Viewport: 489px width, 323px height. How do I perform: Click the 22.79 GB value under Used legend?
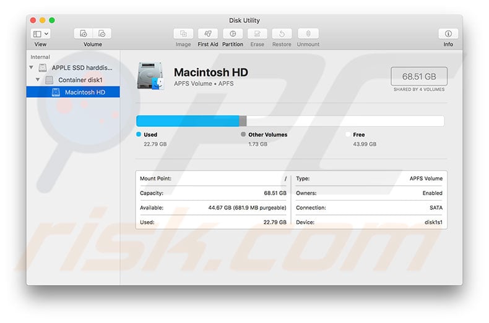(x=155, y=144)
